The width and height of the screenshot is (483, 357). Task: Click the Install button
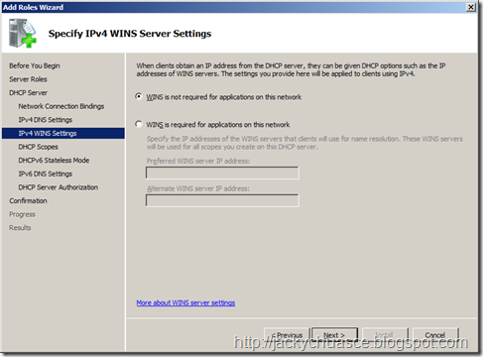tap(385, 335)
